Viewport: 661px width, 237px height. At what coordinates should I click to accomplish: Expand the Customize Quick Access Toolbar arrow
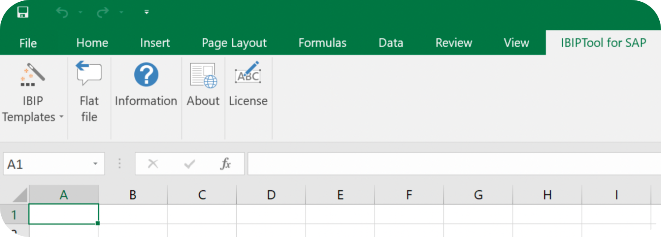point(146,13)
